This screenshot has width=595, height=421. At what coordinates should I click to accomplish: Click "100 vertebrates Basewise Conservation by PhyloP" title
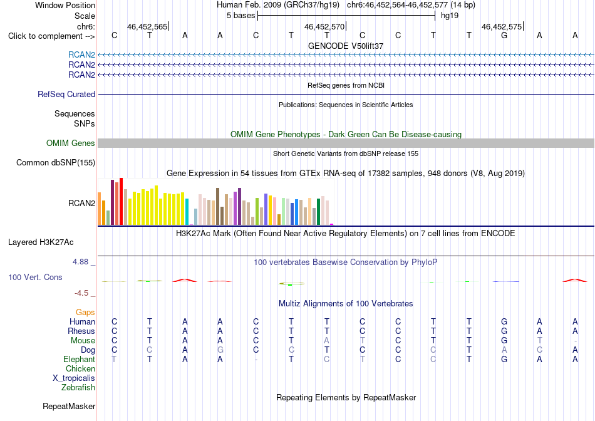pos(345,262)
